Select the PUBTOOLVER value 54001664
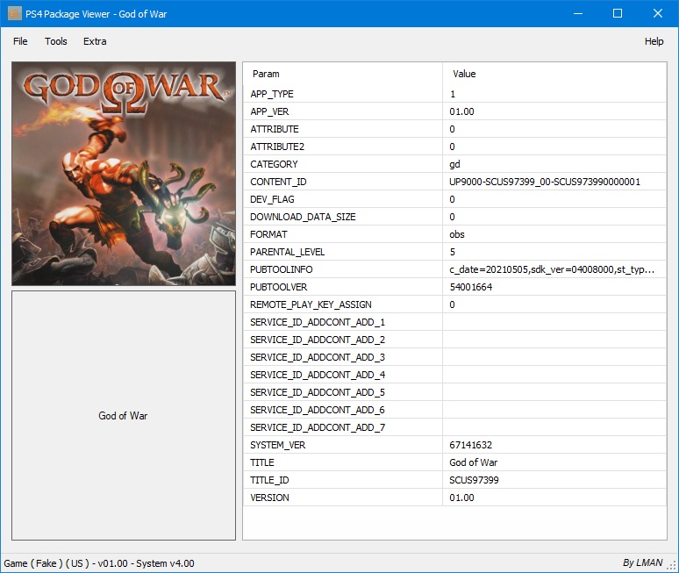Image resolution: width=679 pixels, height=573 pixels. pyautogui.click(x=471, y=287)
